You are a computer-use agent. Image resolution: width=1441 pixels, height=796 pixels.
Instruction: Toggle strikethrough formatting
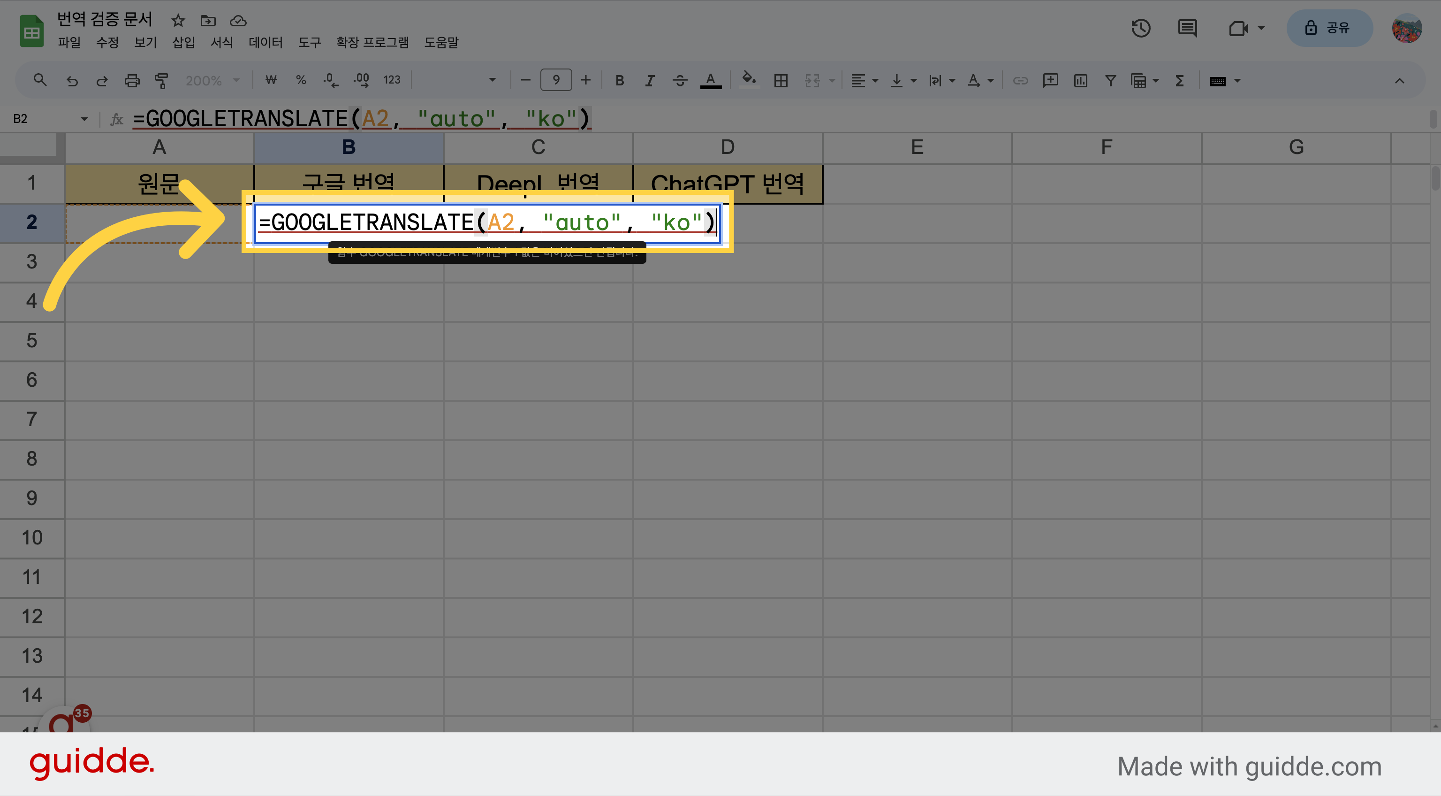(x=680, y=81)
